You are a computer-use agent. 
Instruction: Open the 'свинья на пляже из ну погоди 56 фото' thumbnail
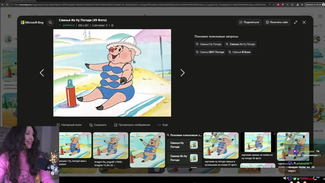point(258,142)
